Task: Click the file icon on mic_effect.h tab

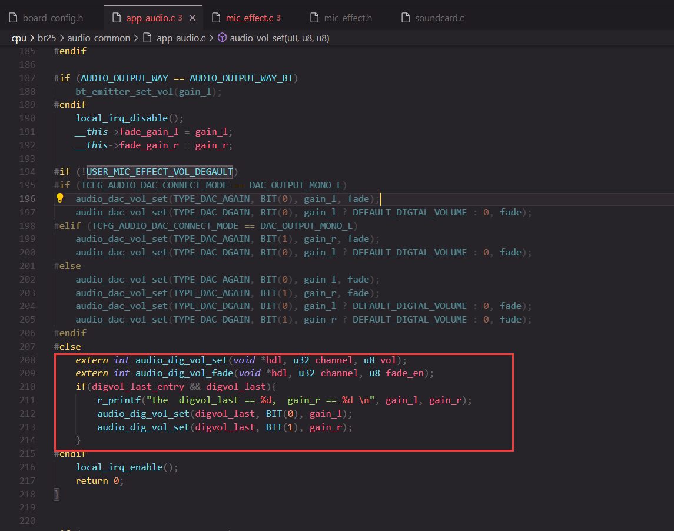Action: [315, 18]
